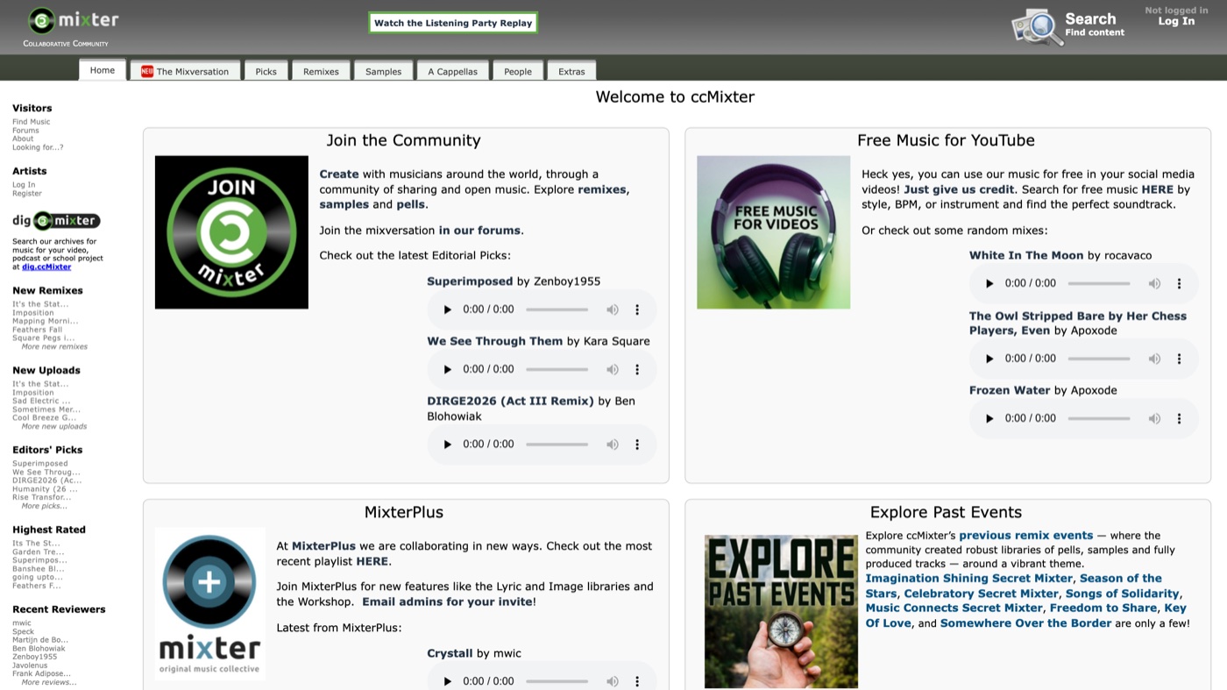The image size is (1227, 690).
Task: Mute the White In The Moon player
Action: pyautogui.click(x=1154, y=283)
